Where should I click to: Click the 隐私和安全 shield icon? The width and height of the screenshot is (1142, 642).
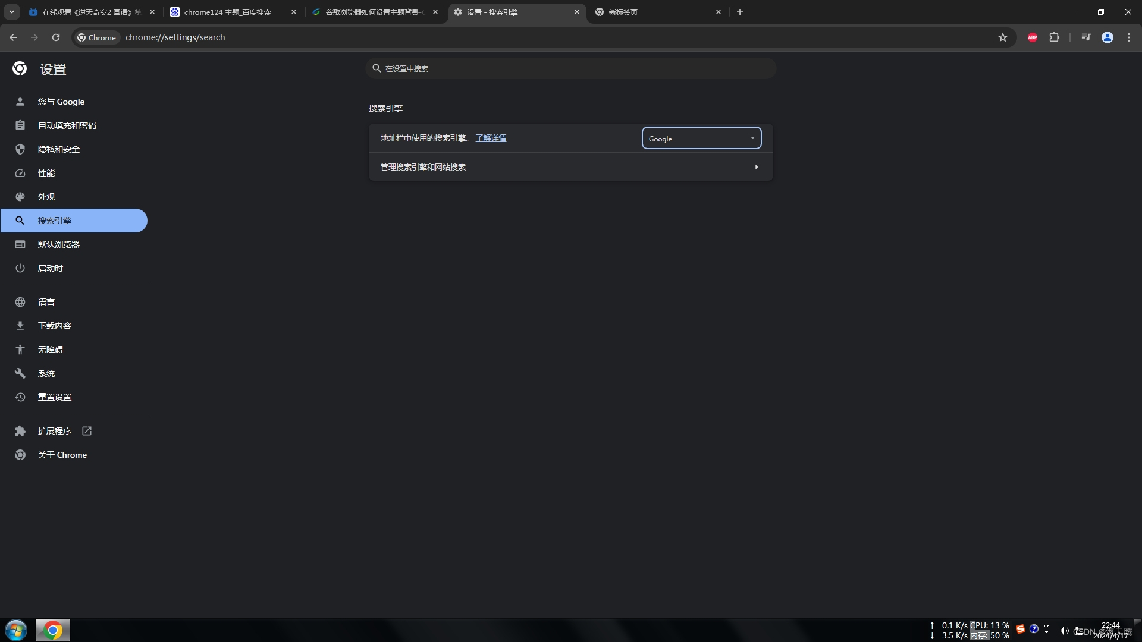(20, 149)
